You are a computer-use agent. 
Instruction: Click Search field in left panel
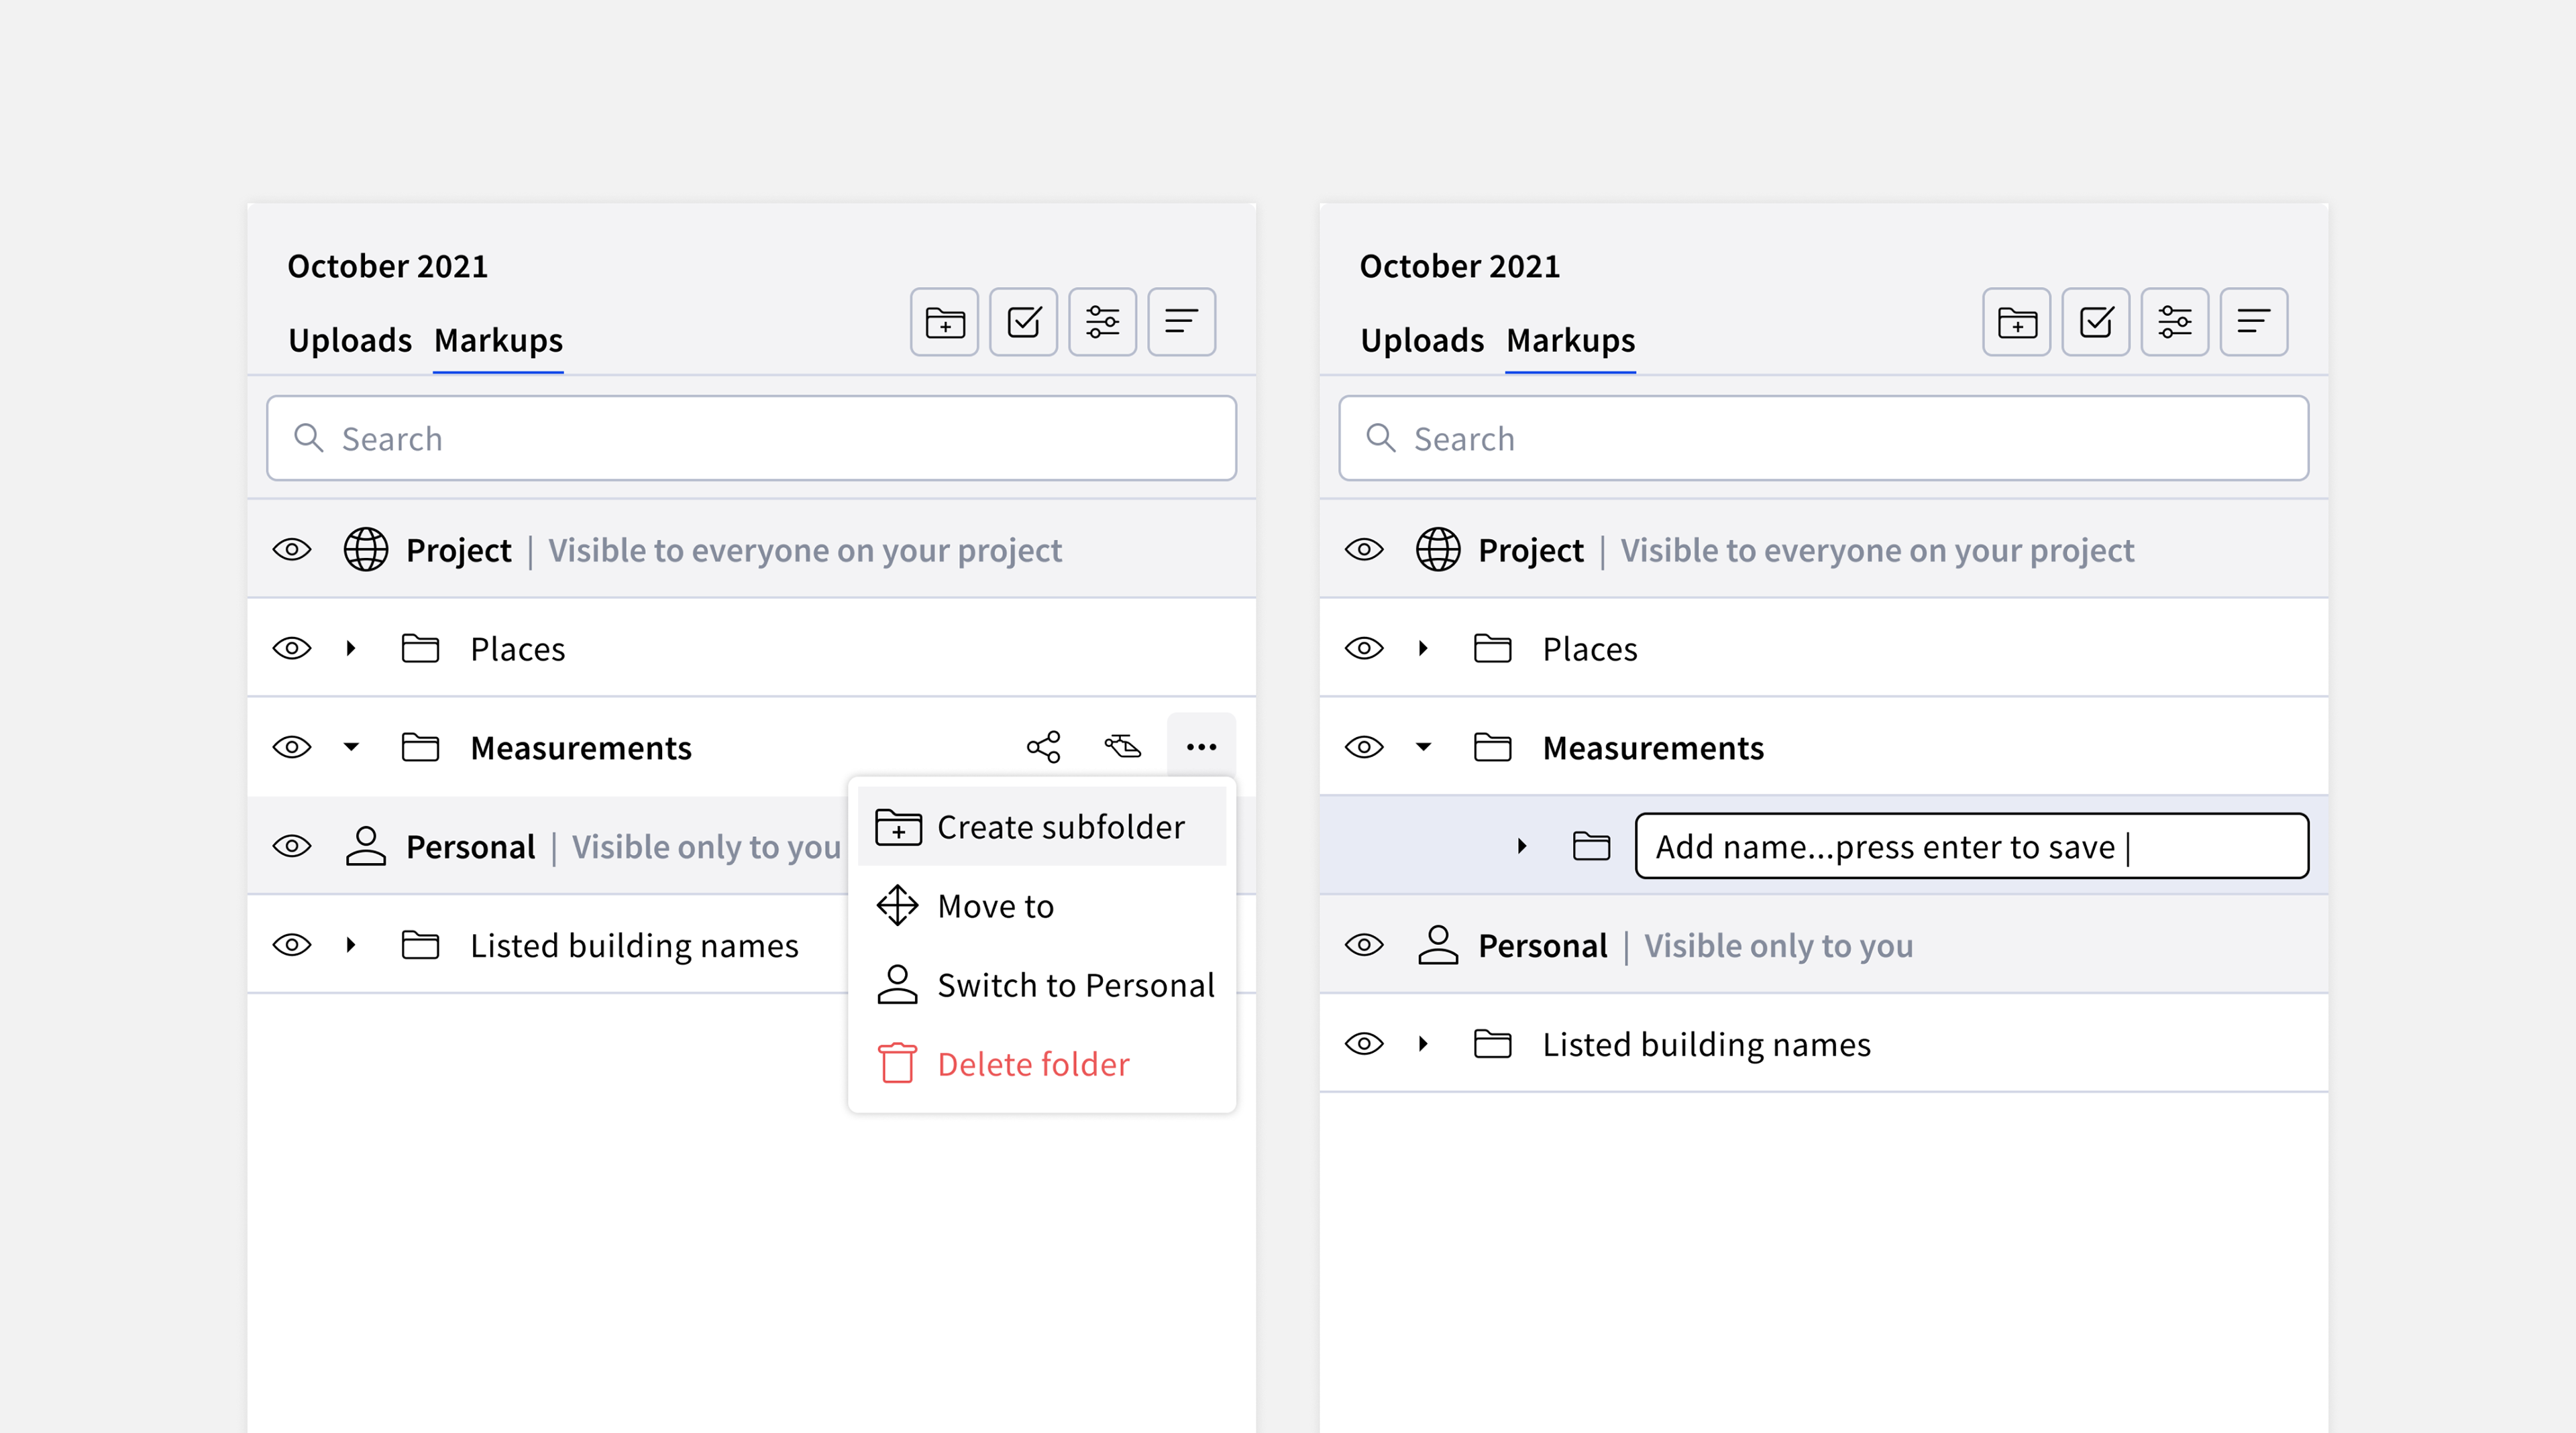751,438
